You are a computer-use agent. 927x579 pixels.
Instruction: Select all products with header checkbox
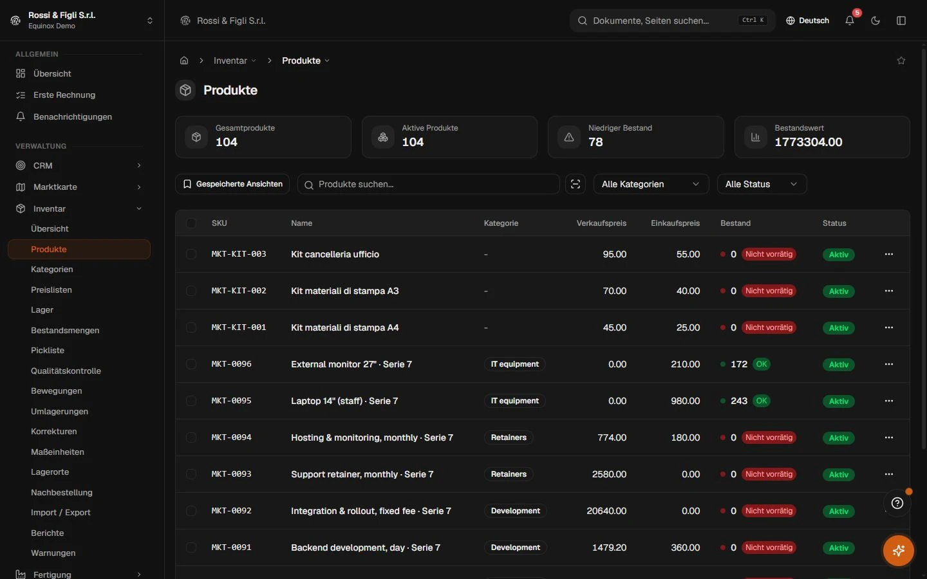click(x=191, y=223)
